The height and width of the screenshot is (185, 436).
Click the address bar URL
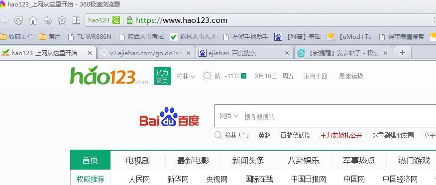[182, 20]
